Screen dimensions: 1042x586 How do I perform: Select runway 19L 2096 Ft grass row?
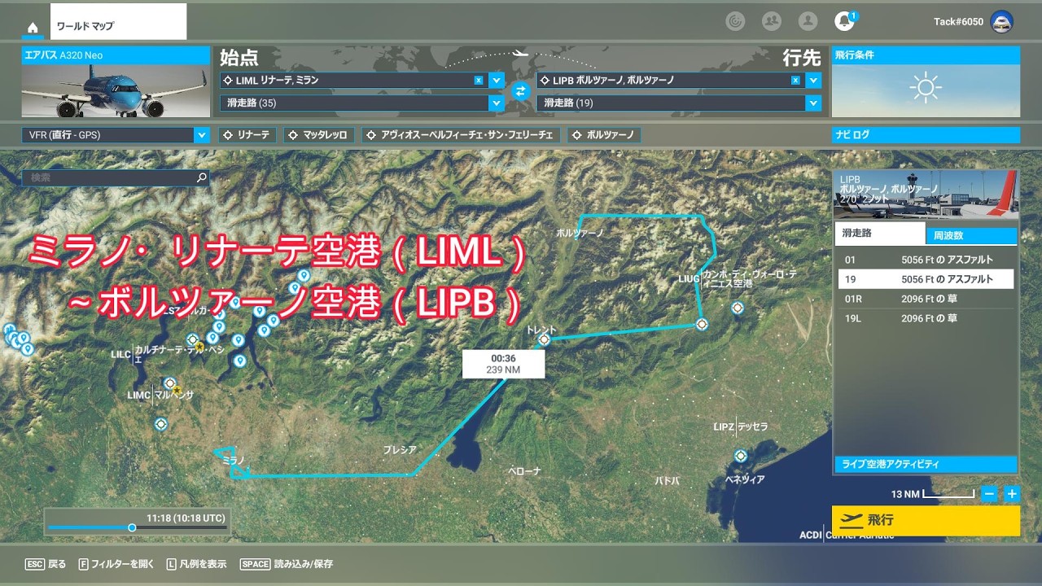pos(926,318)
